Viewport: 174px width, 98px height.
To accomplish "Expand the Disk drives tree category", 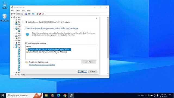I will [x=14, y=27].
